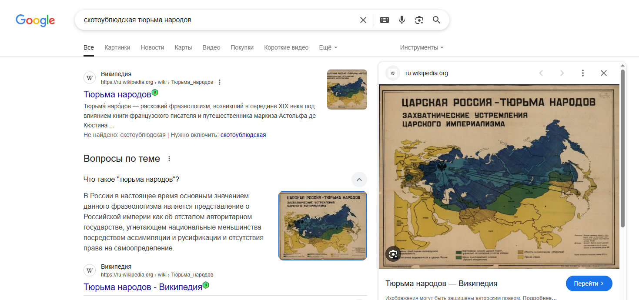
Task: Switch to the 'Покупки' tab
Action: tap(242, 47)
